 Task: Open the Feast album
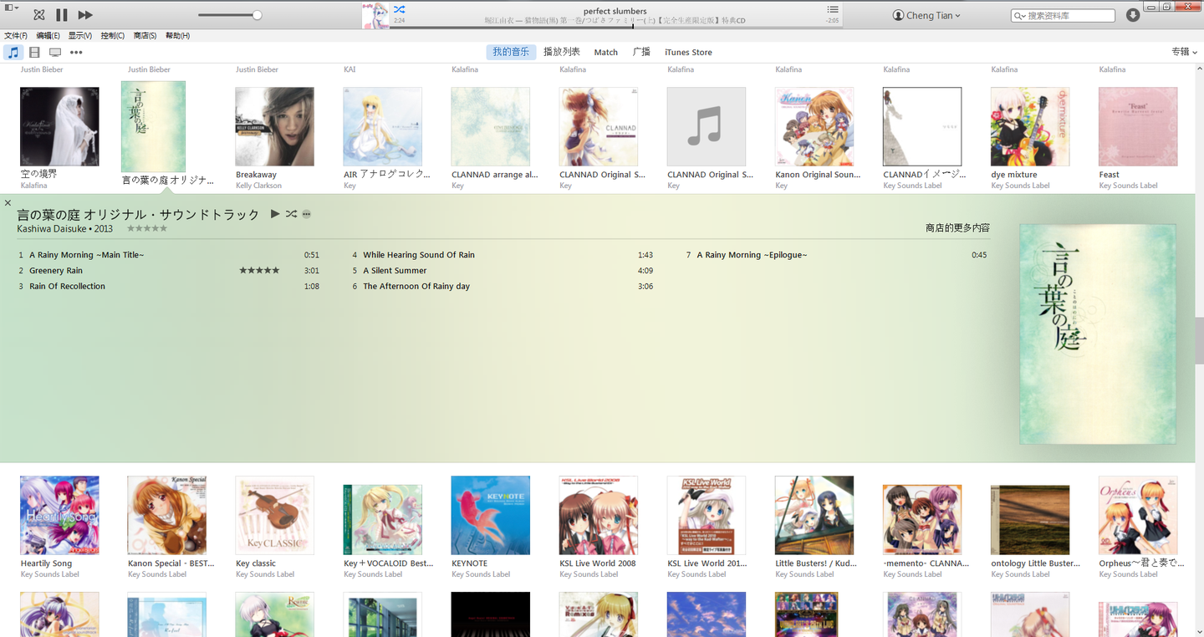[1138, 126]
